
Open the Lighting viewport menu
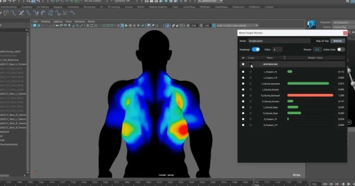tap(58, 21)
